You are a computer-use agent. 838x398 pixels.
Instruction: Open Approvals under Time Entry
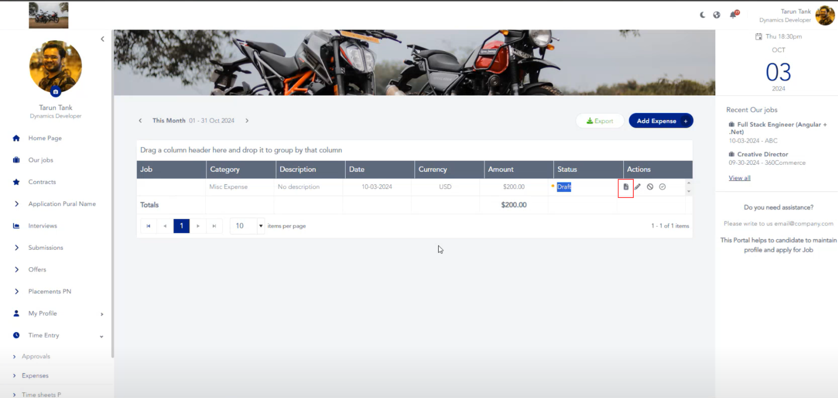coord(36,356)
